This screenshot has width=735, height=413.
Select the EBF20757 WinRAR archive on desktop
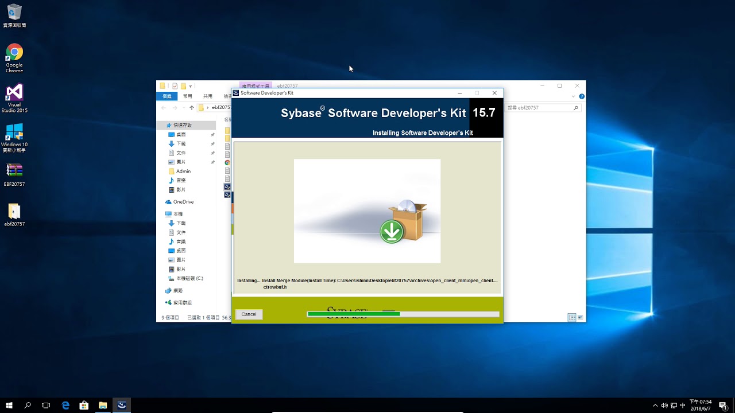[x=14, y=175]
